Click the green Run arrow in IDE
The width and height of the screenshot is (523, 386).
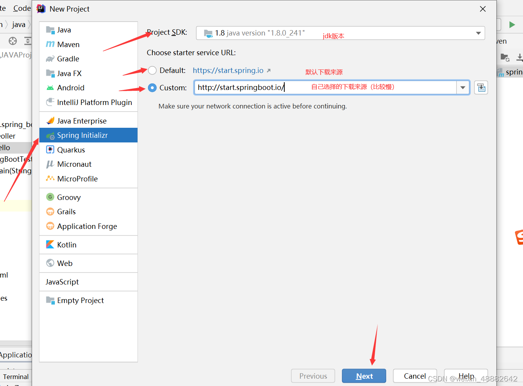tap(512, 25)
